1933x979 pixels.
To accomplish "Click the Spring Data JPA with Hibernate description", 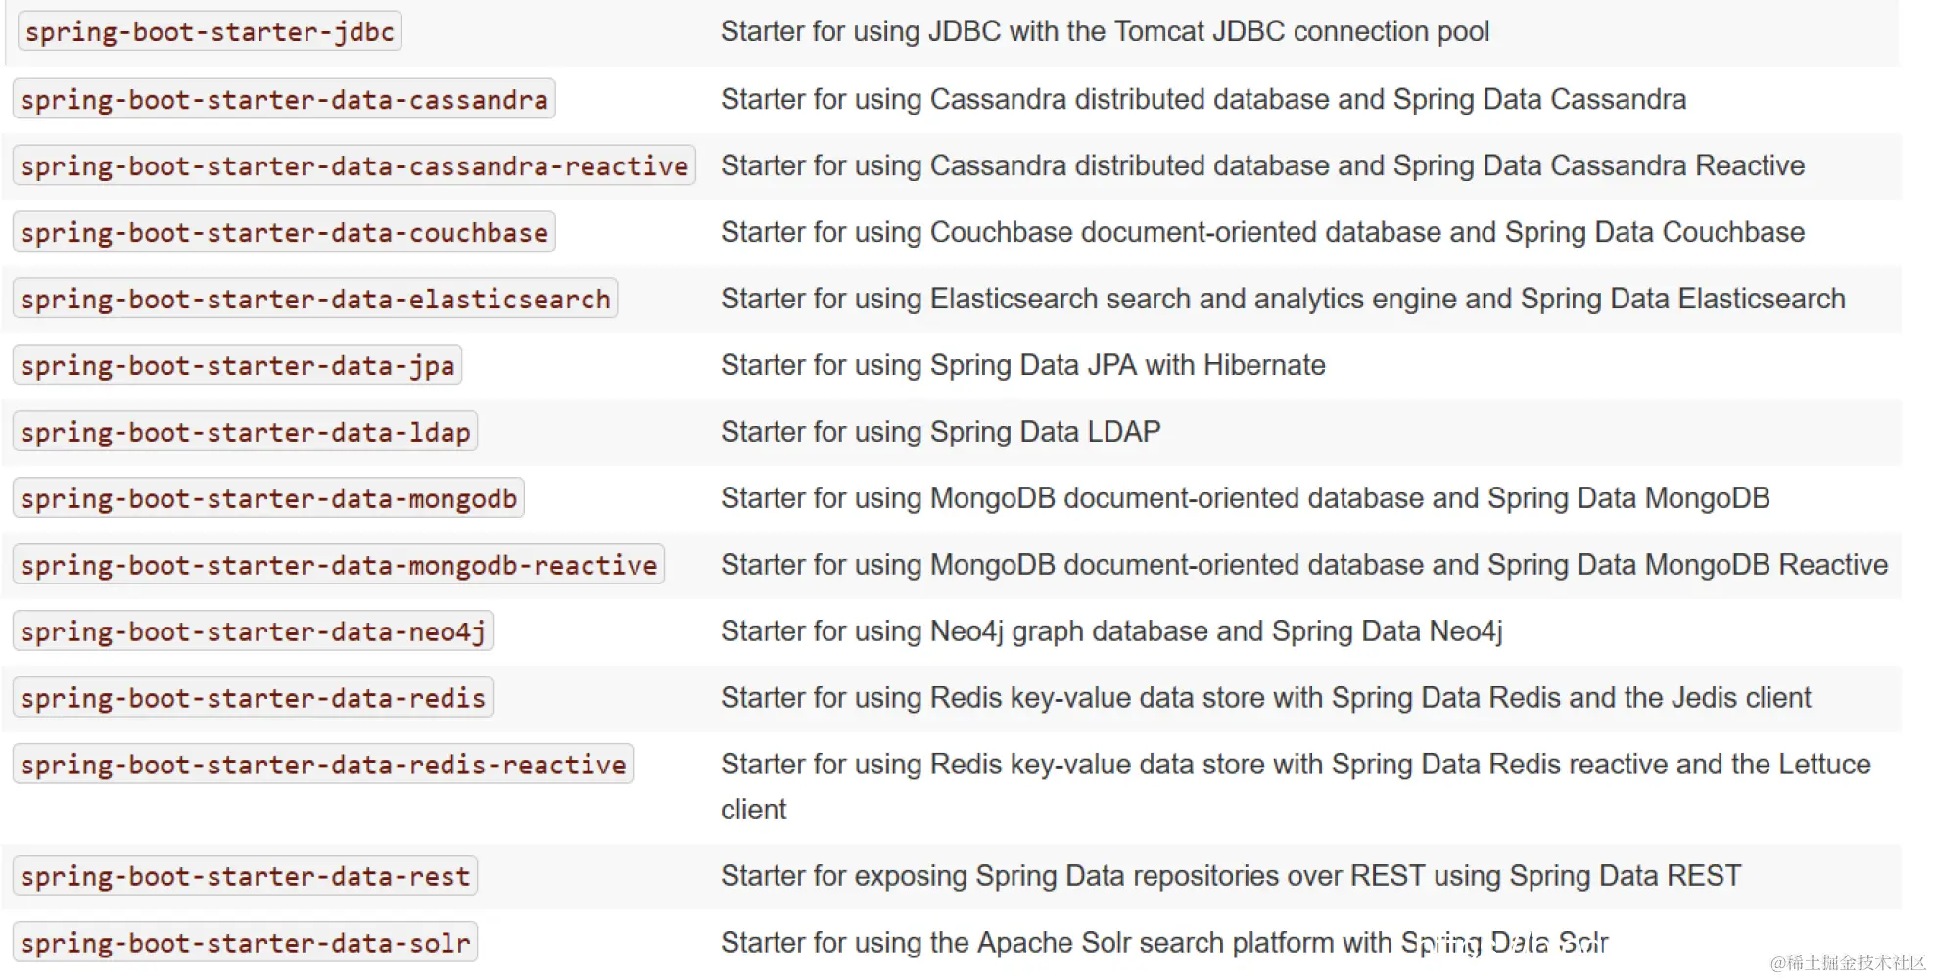I will click(x=1022, y=366).
